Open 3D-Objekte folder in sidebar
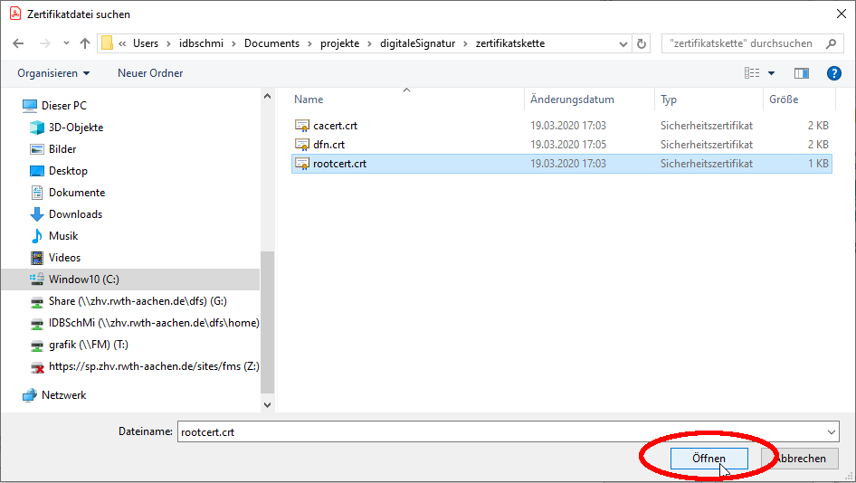The width and height of the screenshot is (856, 483). (76, 128)
